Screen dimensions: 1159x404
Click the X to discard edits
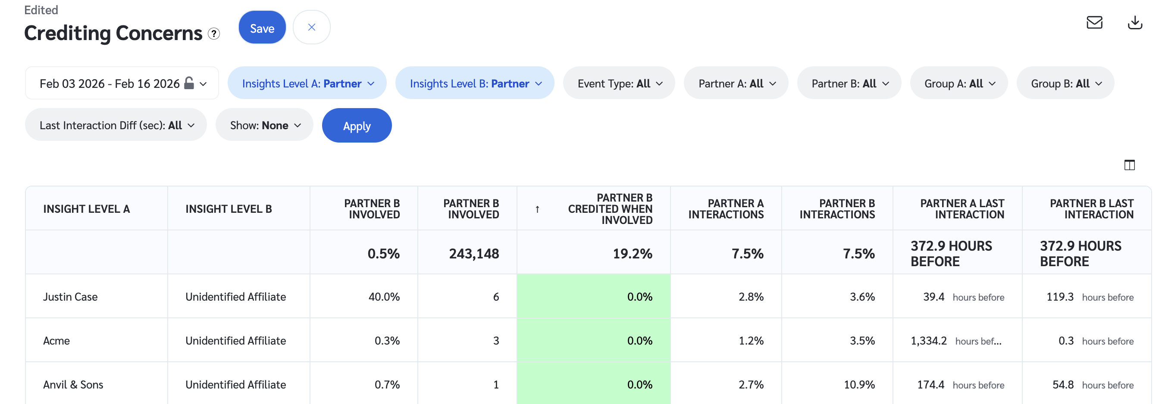pos(311,28)
